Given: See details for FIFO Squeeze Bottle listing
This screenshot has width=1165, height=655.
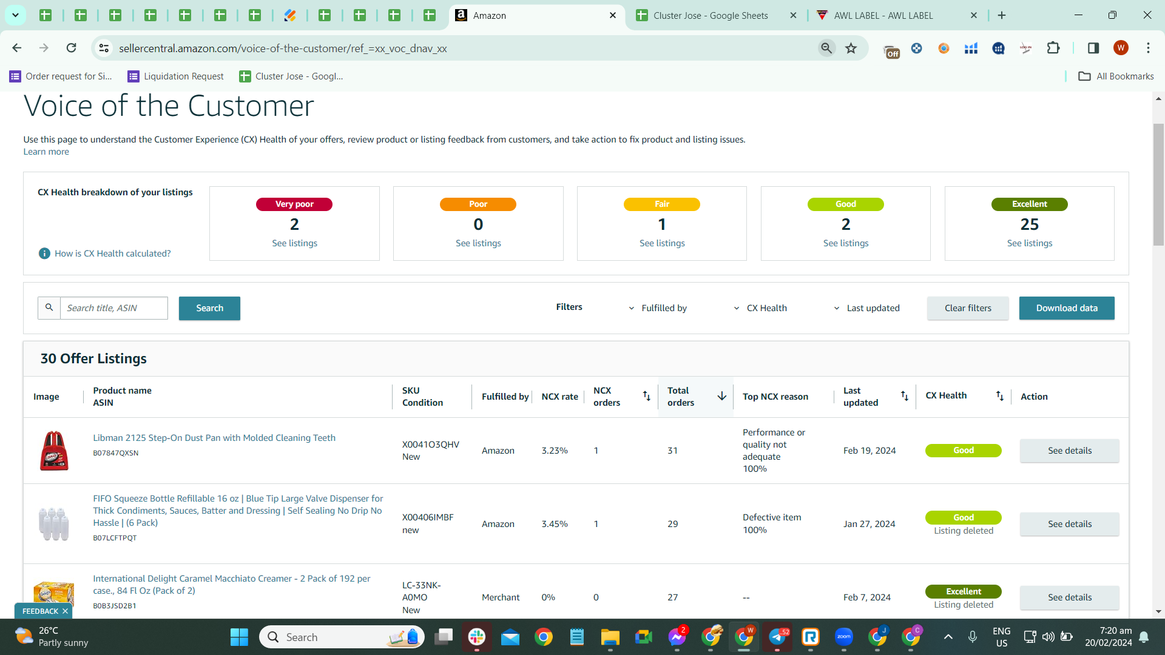Looking at the screenshot, I should coord(1070,524).
